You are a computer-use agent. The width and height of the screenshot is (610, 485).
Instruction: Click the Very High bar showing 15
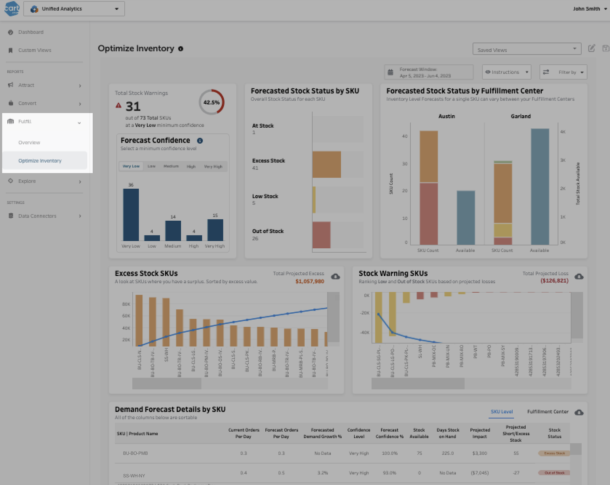[x=215, y=230]
